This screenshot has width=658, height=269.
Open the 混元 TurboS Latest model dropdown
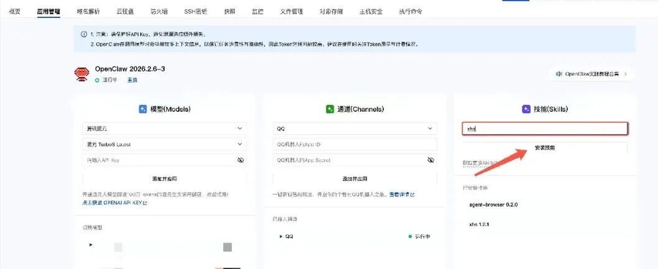click(x=165, y=144)
